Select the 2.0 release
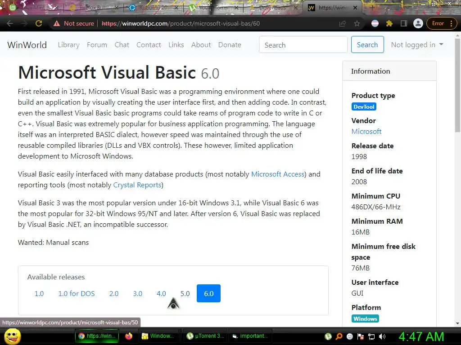 click(x=114, y=293)
